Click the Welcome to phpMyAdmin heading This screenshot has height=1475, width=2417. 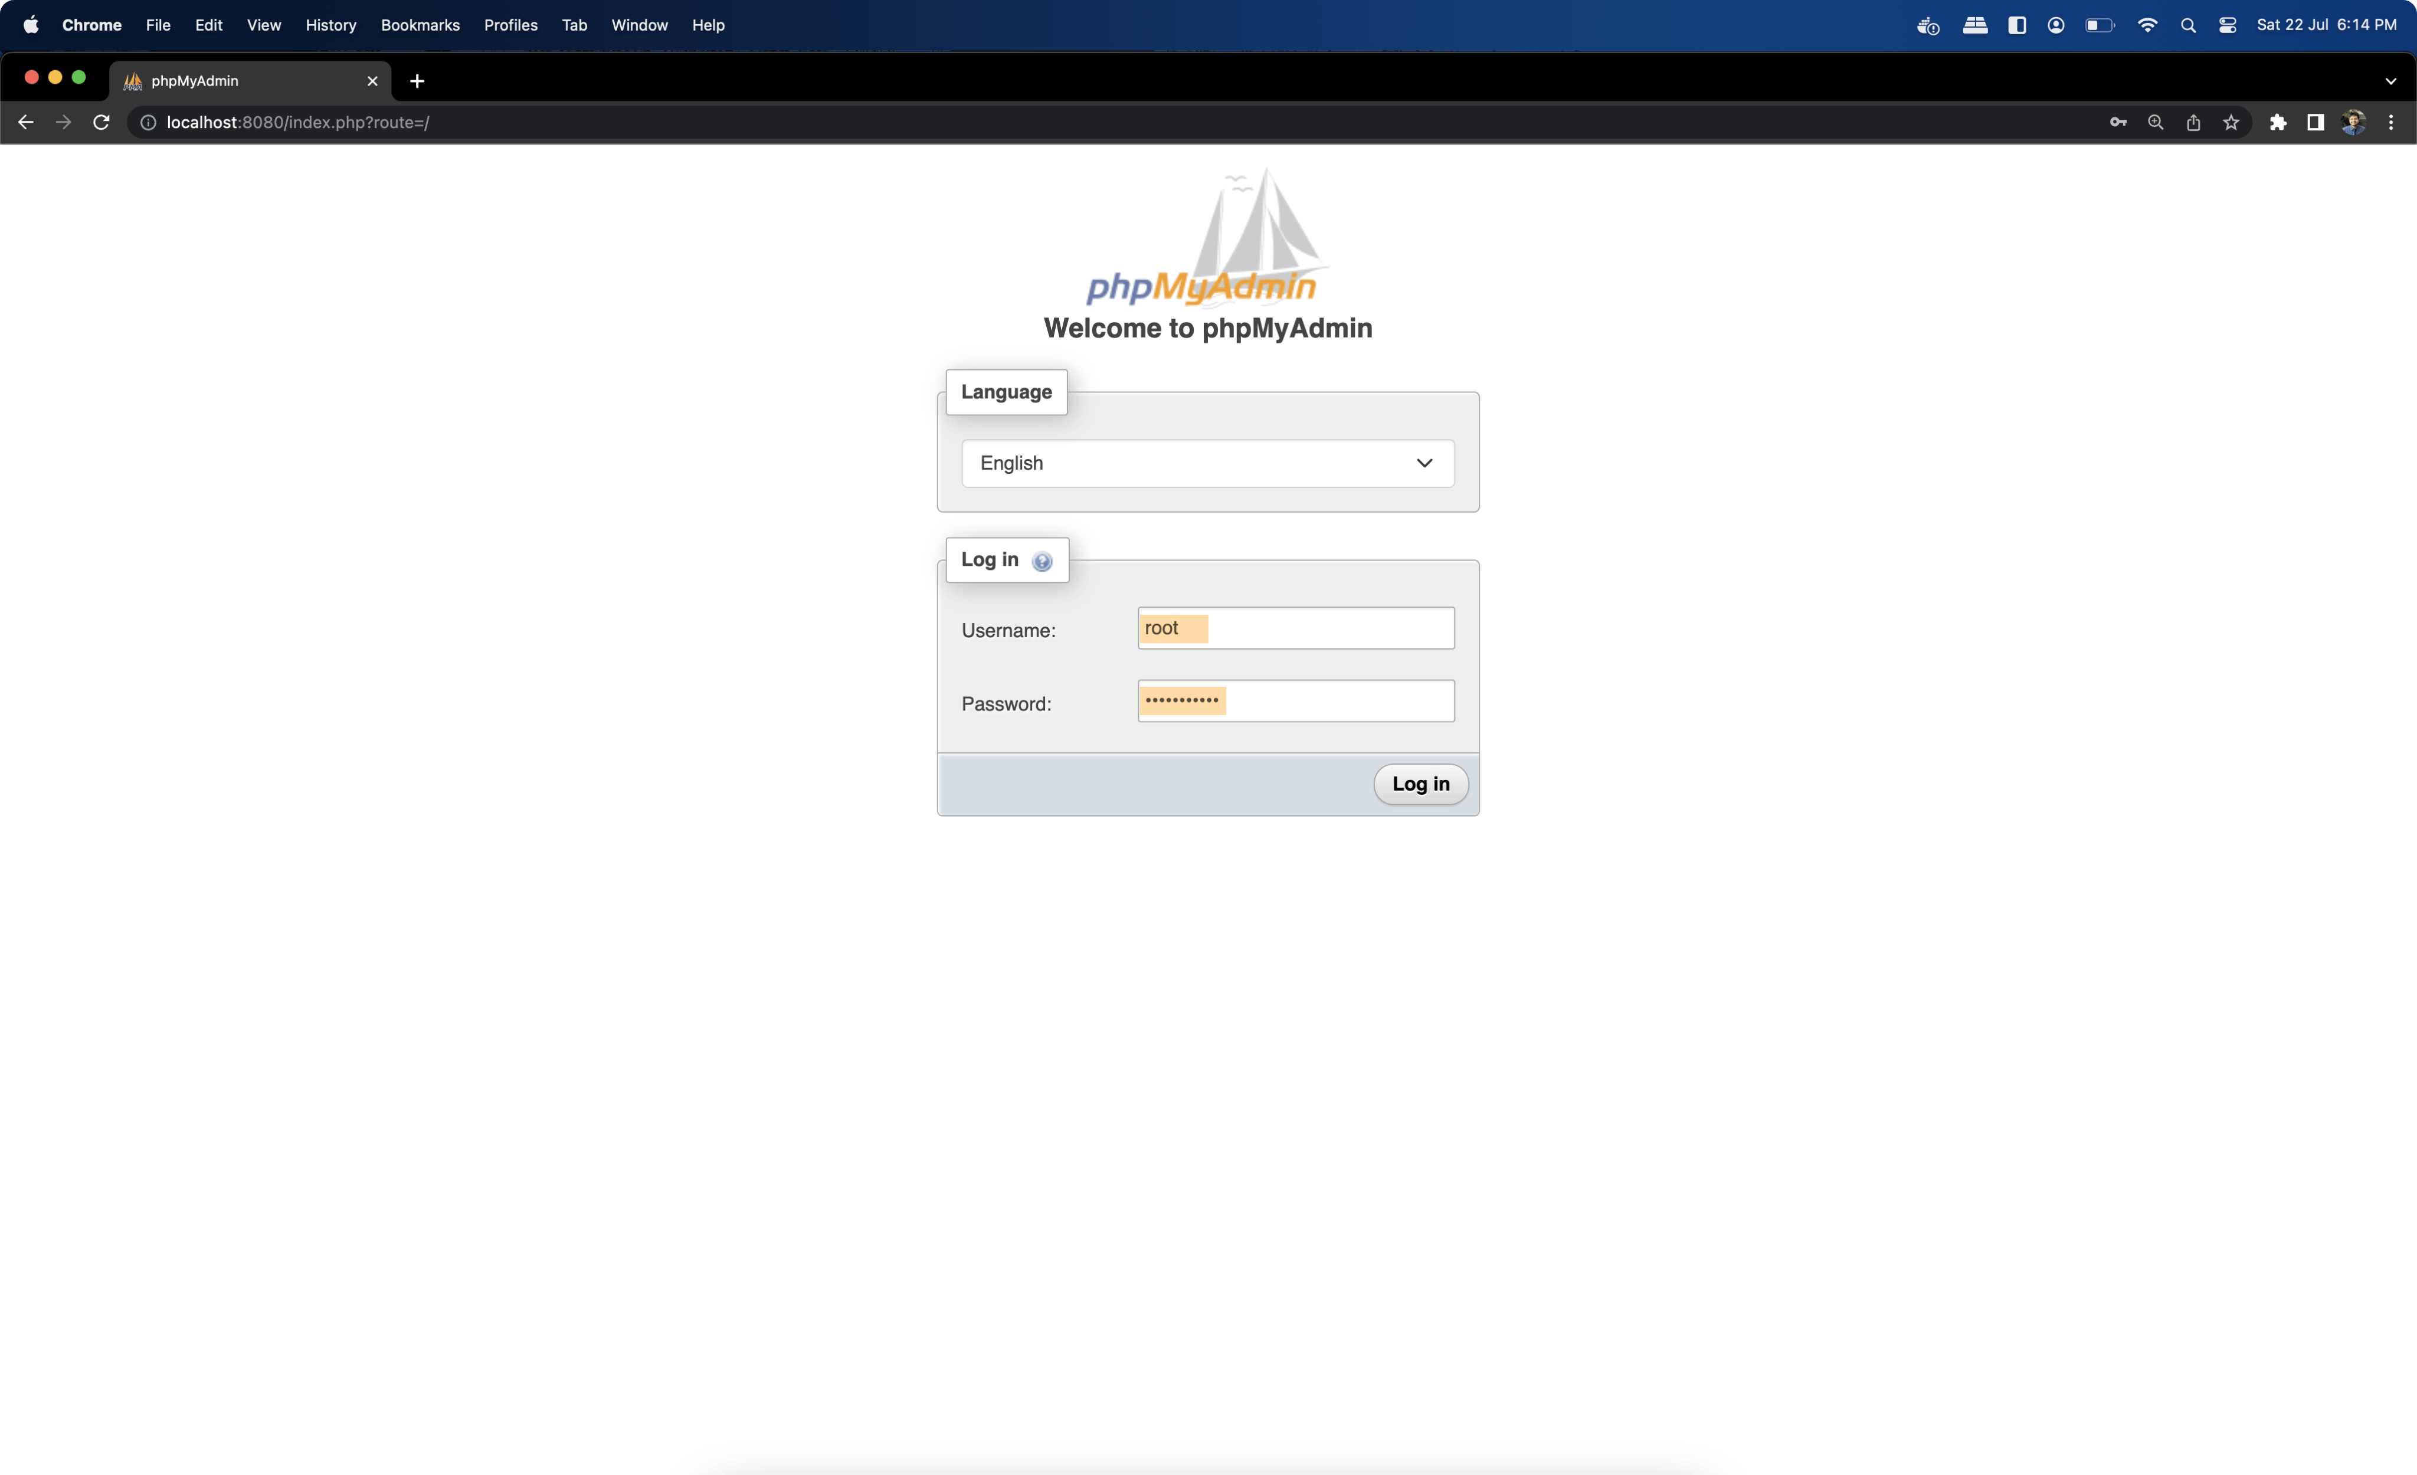tap(1207, 327)
